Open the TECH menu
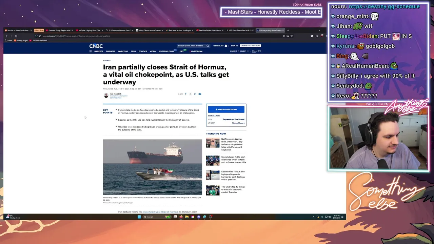Image resolution: width=434 pixels, height=244 pixels. [133, 51]
